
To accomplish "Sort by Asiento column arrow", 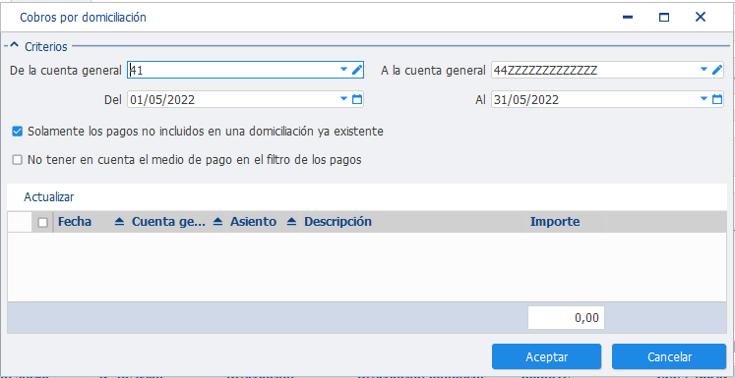I will pos(291,222).
